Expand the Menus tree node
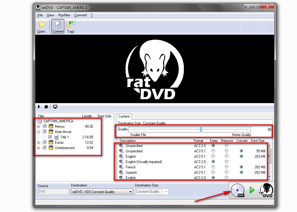Viewport: 297px width, 212px height. (38, 126)
